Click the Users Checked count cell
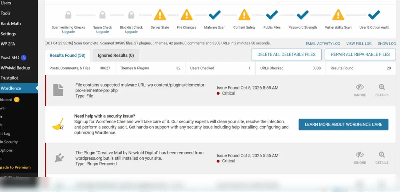 220,68
